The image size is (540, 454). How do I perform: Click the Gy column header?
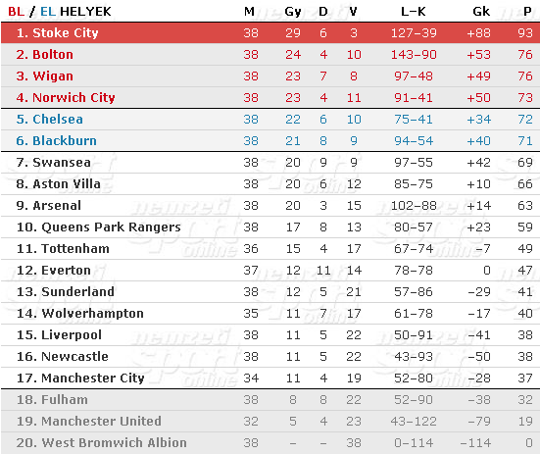293,12
